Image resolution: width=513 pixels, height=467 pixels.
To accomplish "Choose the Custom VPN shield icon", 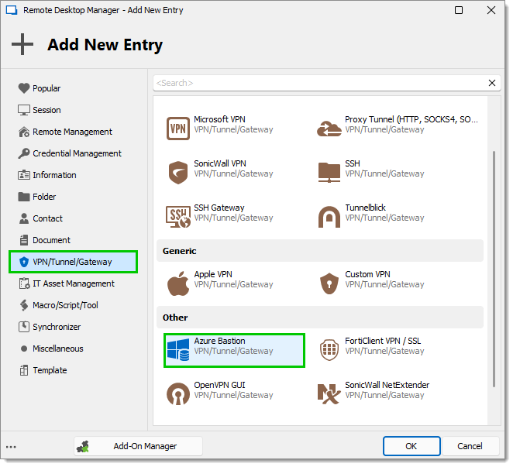I will pyautogui.click(x=330, y=284).
